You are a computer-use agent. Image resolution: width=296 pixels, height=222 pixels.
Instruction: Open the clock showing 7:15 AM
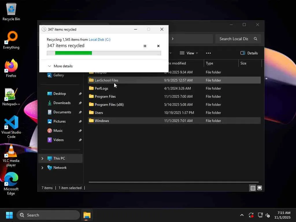pyautogui.click(x=282, y=215)
